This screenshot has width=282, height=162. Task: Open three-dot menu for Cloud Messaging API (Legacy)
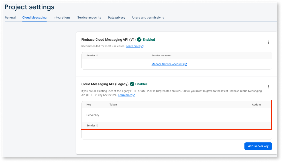tap(268, 87)
